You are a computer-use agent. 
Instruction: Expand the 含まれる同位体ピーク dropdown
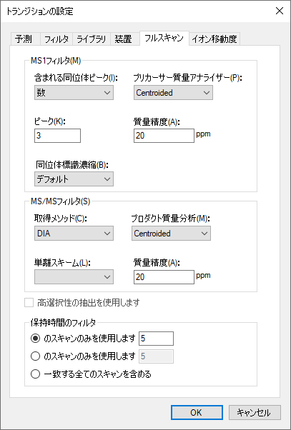point(74,93)
